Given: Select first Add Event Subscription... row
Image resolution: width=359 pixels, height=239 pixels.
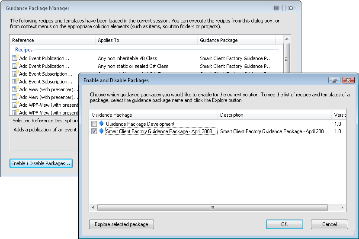Looking at the screenshot, I should [45, 74].
